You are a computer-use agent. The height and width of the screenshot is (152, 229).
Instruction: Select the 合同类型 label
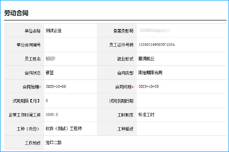[x=125, y=73]
